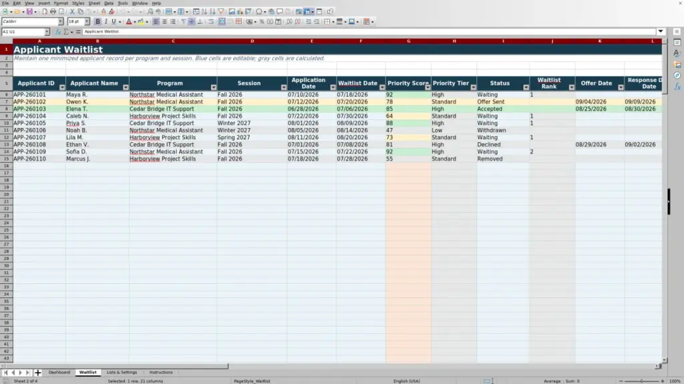This screenshot has height=384, width=684.
Task: Click the Font Color red A button
Action: click(x=129, y=22)
